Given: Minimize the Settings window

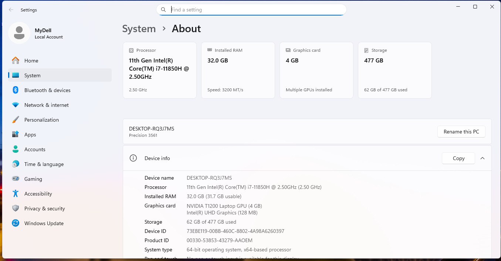Looking at the screenshot, I should click(x=458, y=7).
